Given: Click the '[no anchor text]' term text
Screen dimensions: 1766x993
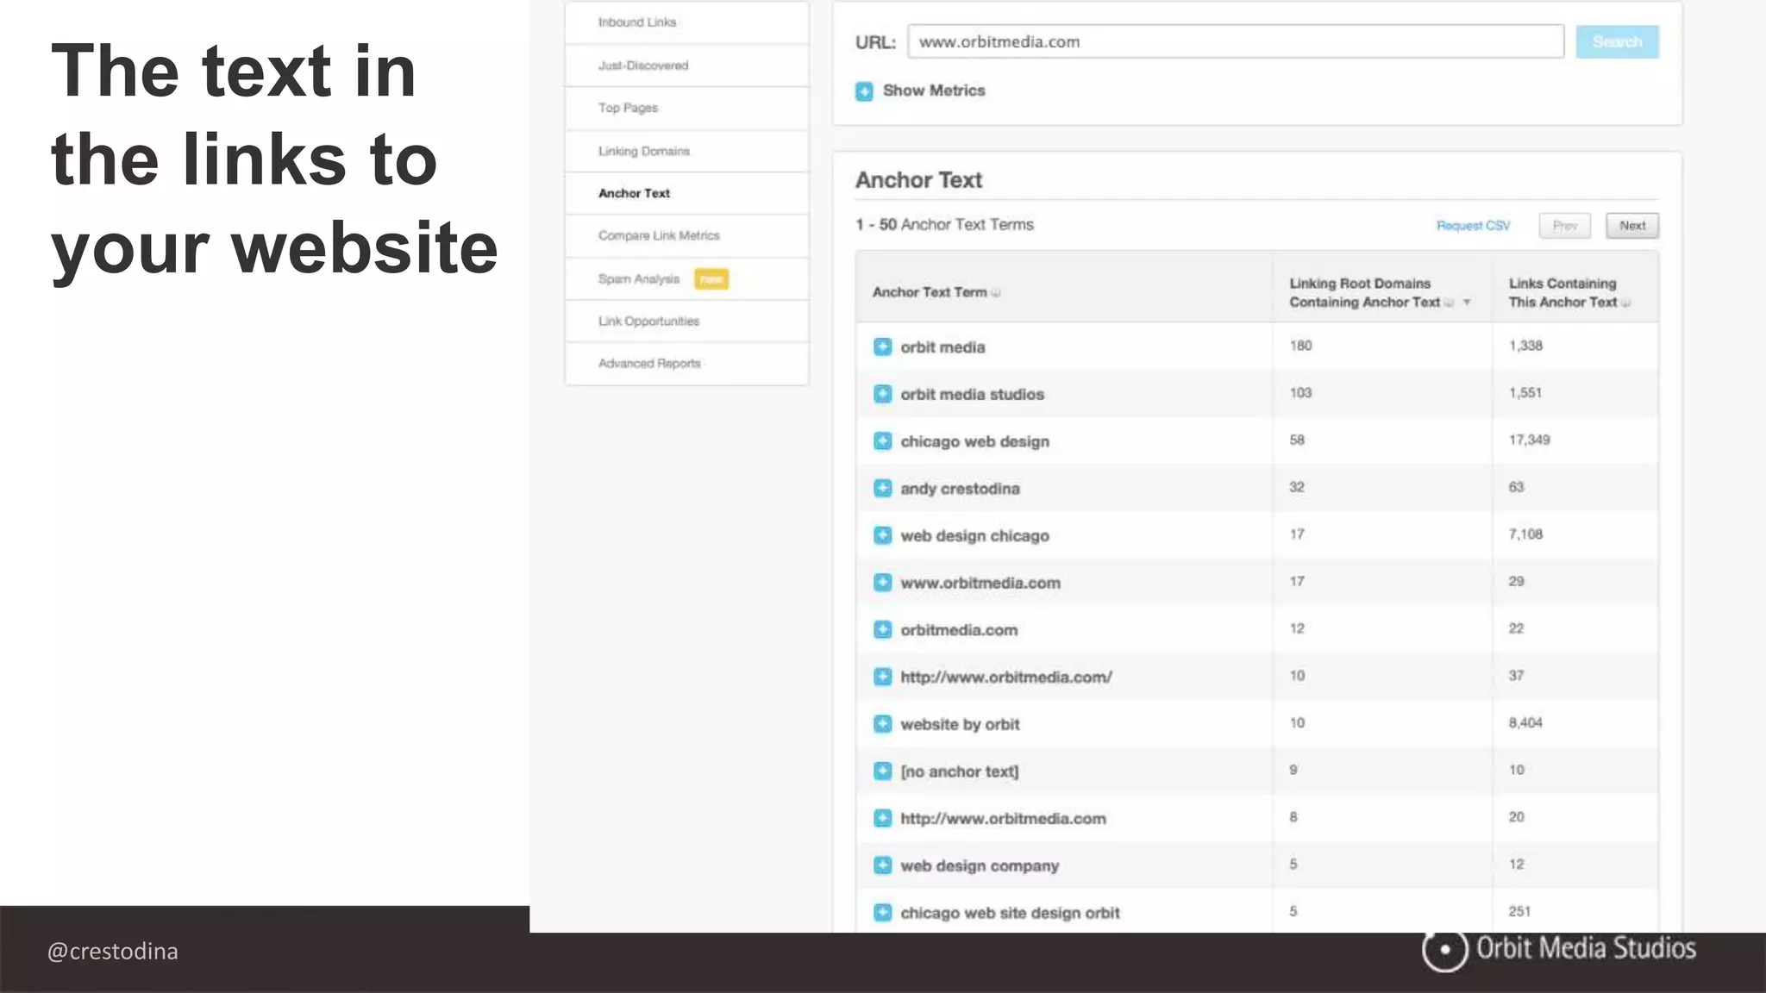Looking at the screenshot, I should [x=959, y=771].
